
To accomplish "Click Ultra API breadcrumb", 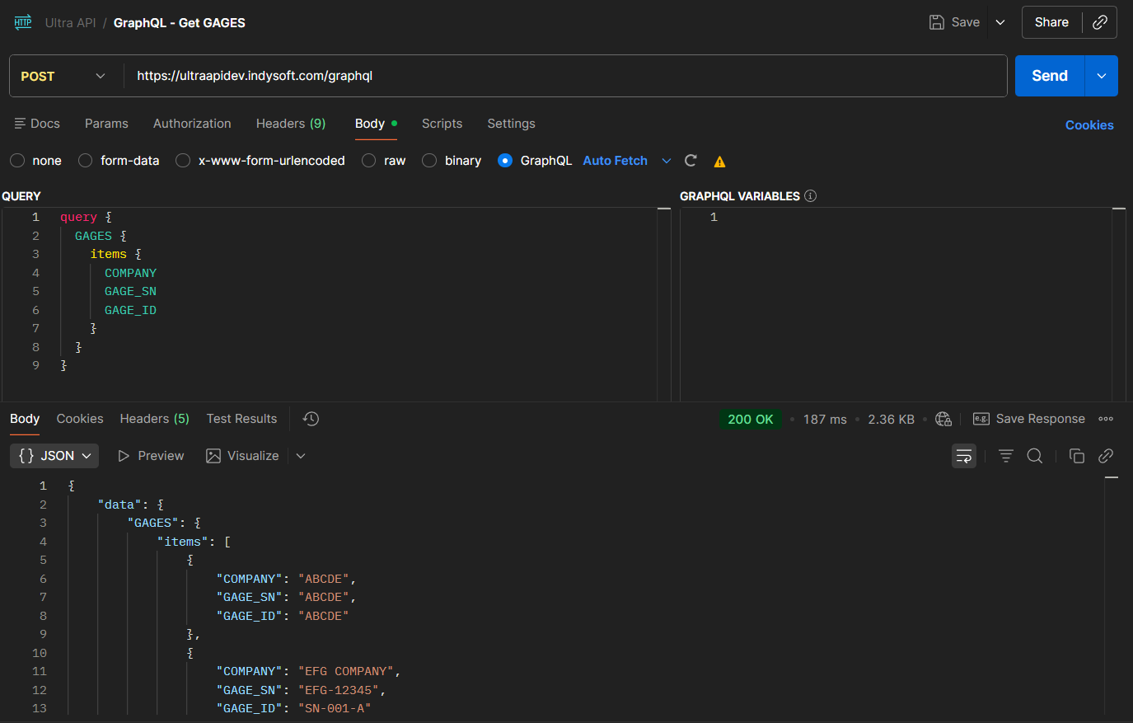I will pos(70,23).
